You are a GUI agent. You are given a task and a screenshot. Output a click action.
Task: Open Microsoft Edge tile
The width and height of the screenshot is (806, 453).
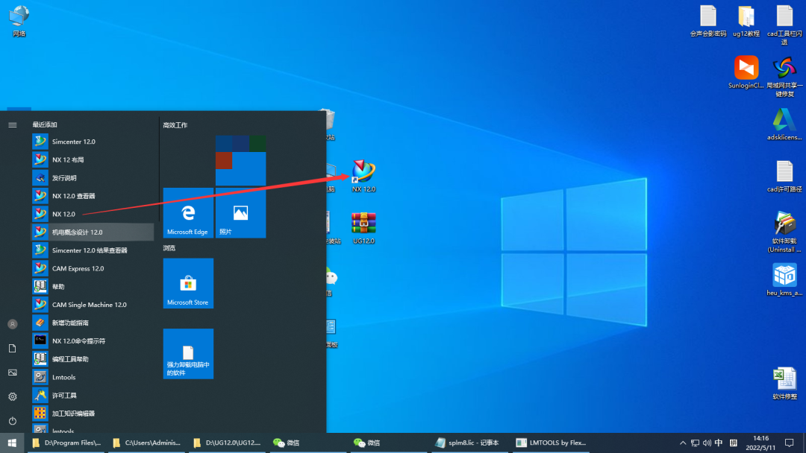[188, 213]
